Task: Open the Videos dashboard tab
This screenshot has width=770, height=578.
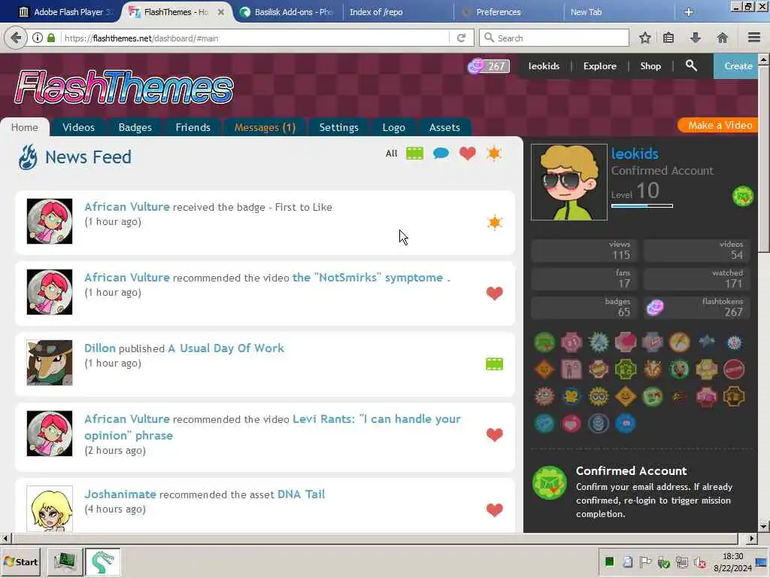Action: coord(78,127)
